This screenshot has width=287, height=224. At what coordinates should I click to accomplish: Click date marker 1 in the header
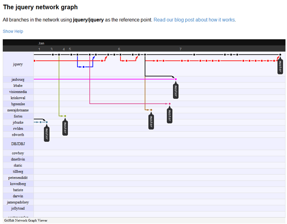(39, 49)
